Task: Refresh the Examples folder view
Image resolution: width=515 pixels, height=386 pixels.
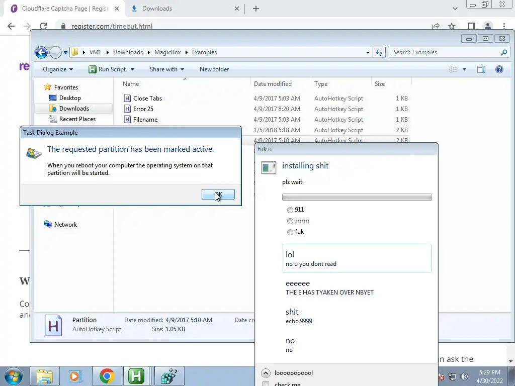Action: tap(379, 52)
